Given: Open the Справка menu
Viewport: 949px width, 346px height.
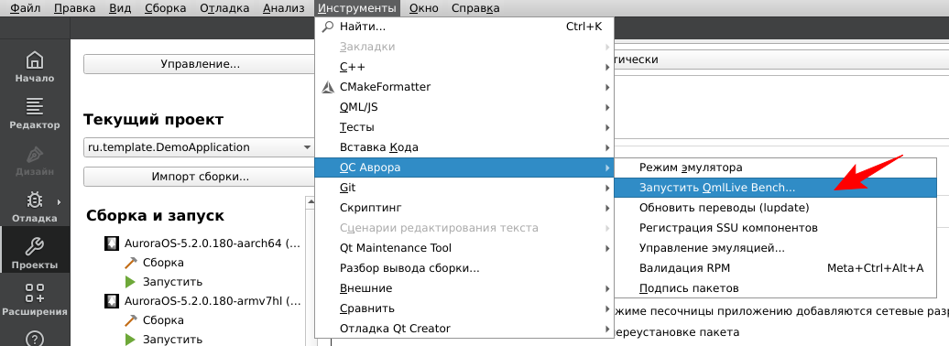Looking at the screenshot, I should point(475,8).
